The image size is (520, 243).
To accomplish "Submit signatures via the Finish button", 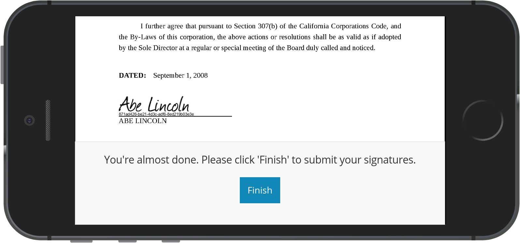I will 260,190.
